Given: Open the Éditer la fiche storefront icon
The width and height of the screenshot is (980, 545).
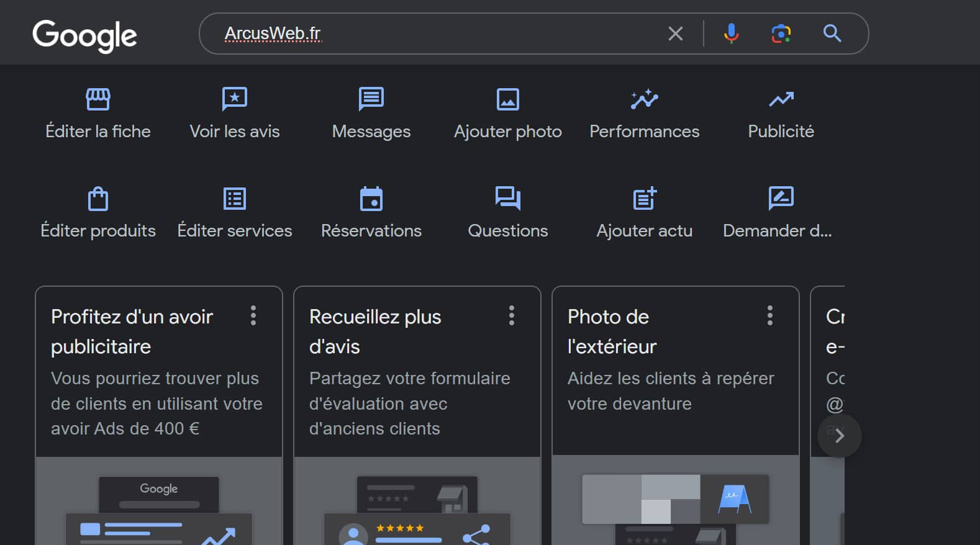Looking at the screenshot, I should coord(98,99).
